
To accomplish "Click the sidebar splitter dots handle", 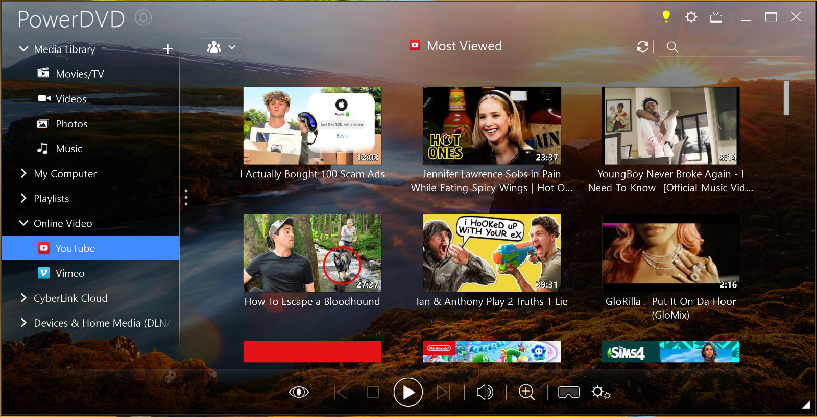I will pos(186,197).
